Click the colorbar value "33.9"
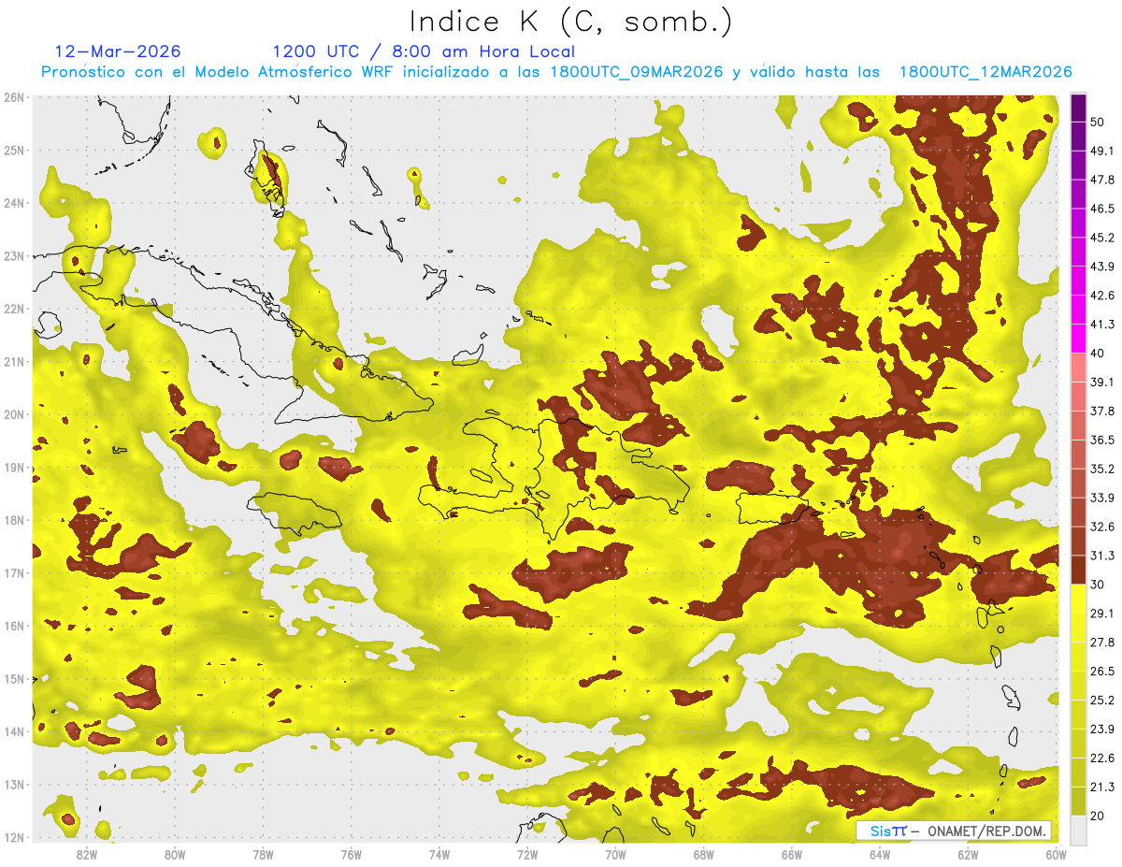Screen dimensions: 1122x867 tap(1102, 498)
